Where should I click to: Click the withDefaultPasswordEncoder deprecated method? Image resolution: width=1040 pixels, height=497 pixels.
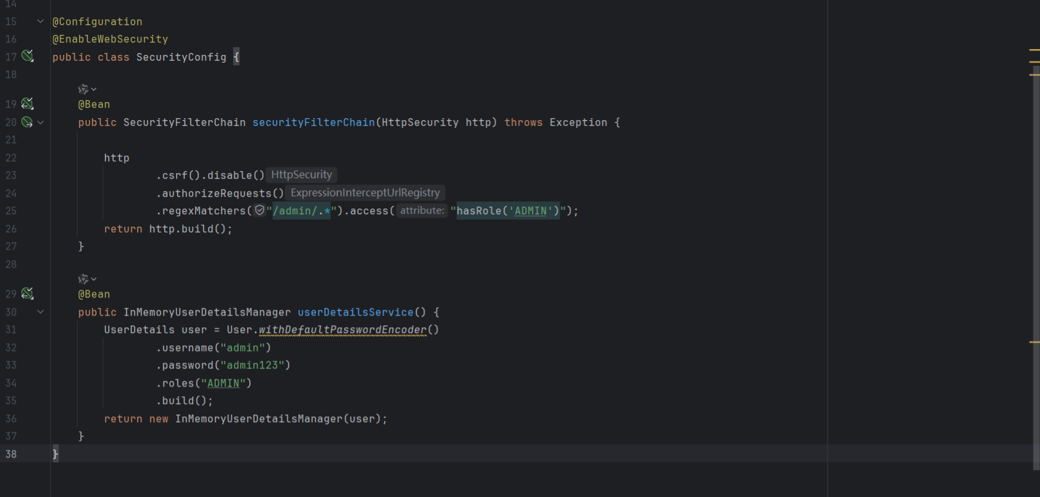[342, 330]
